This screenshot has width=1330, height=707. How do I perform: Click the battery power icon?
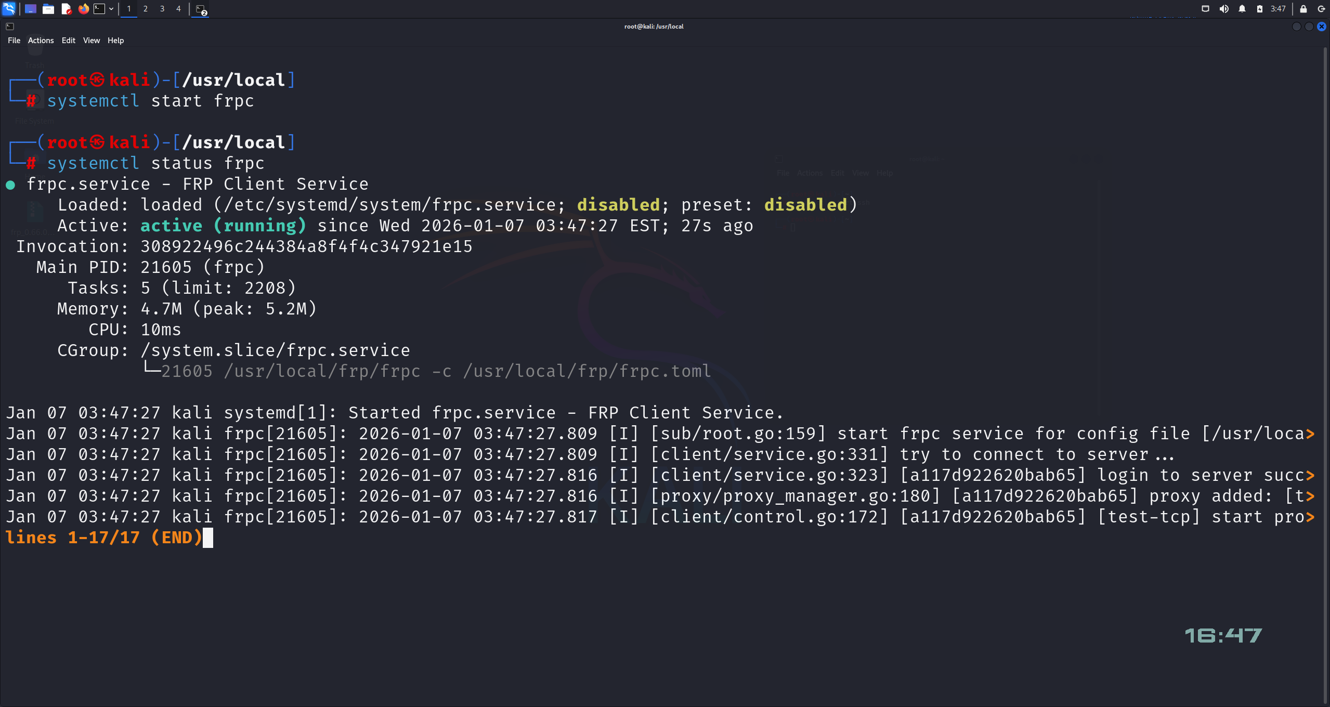(x=1260, y=9)
